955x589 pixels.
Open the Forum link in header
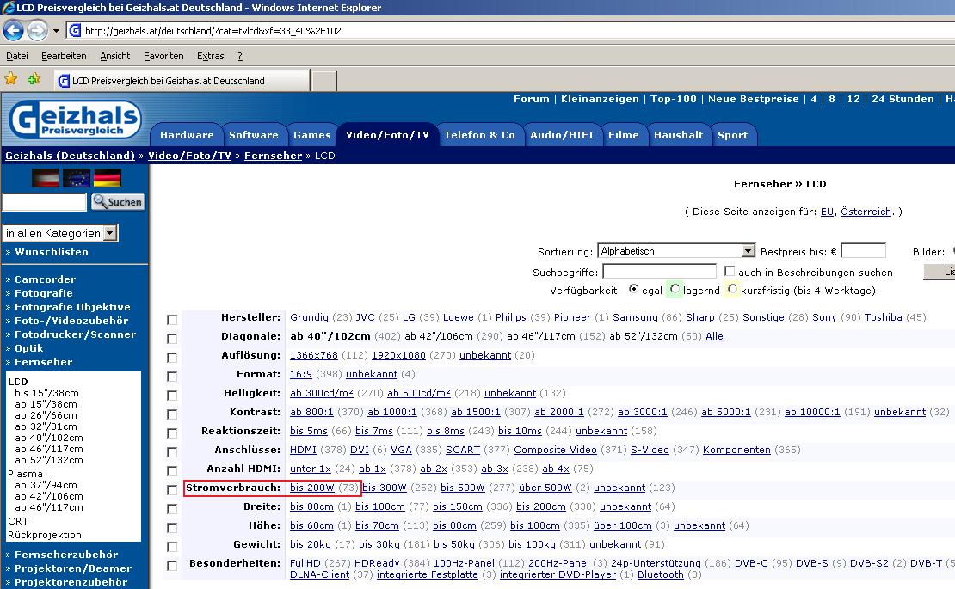[531, 99]
